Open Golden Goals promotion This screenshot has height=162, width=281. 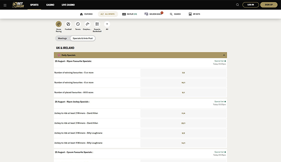(154, 14)
